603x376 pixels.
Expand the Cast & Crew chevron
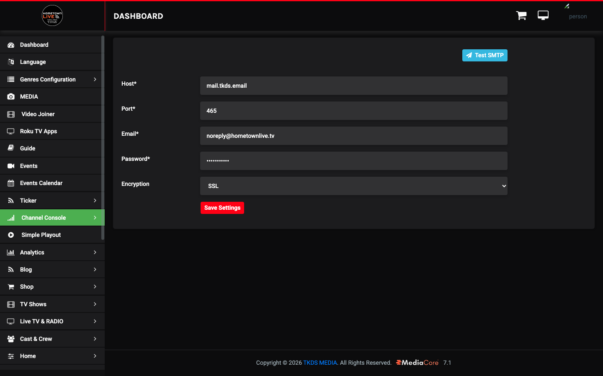[95, 339]
